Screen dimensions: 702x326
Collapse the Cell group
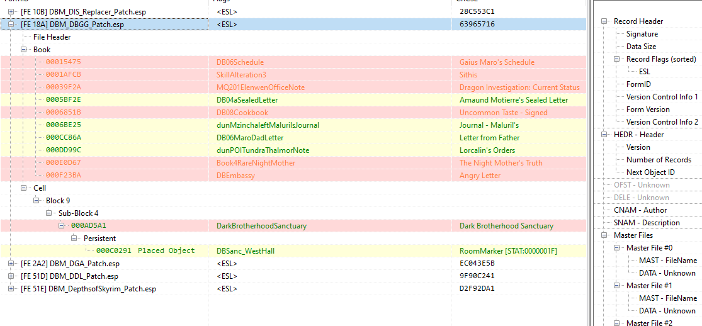24,188
